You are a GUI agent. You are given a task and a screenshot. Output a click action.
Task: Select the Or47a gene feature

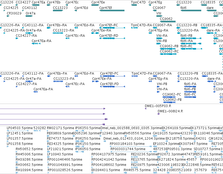29,16
